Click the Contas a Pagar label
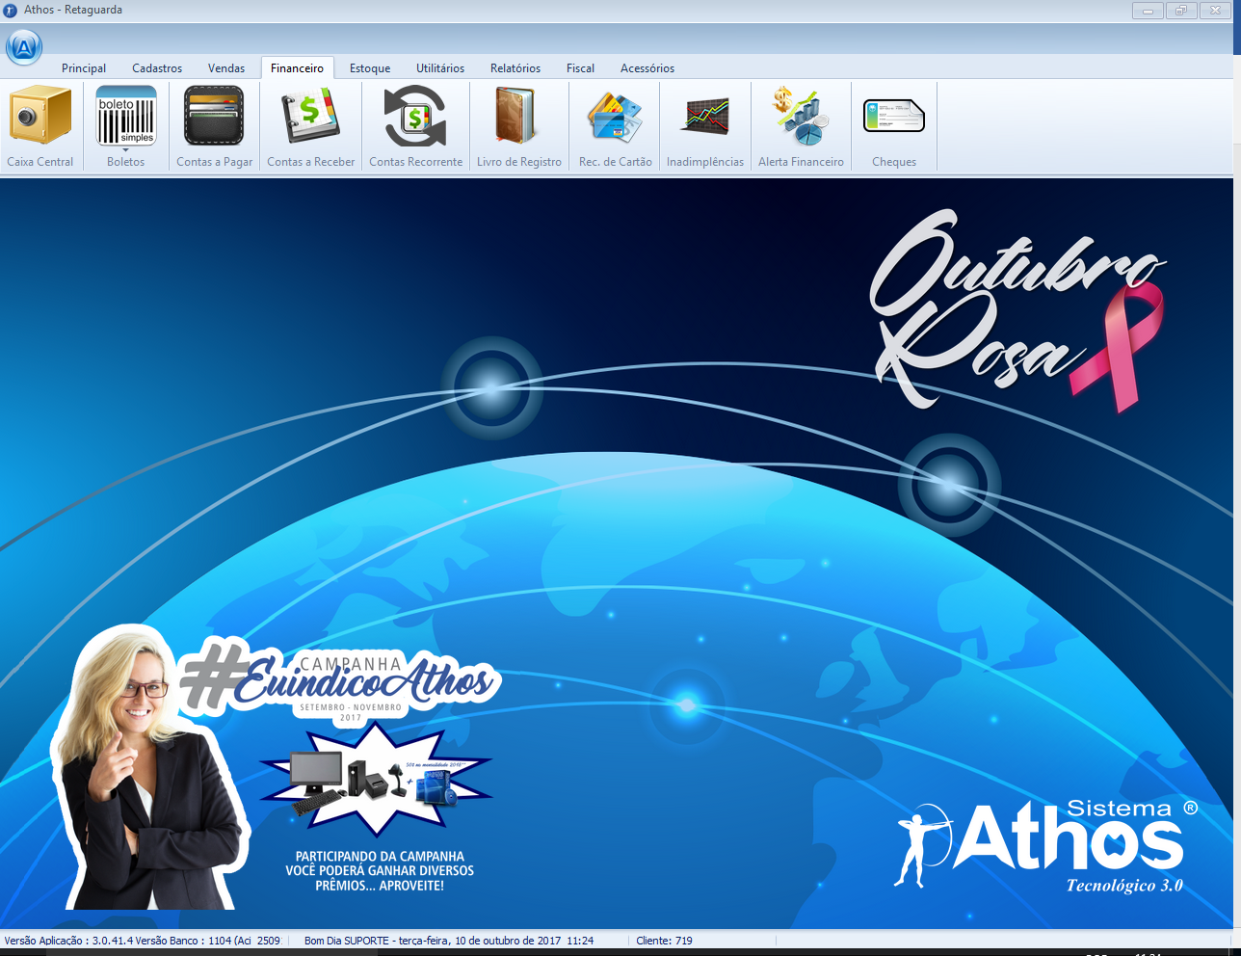The width and height of the screenshot is (1241, 956). (x=214, y=162)
